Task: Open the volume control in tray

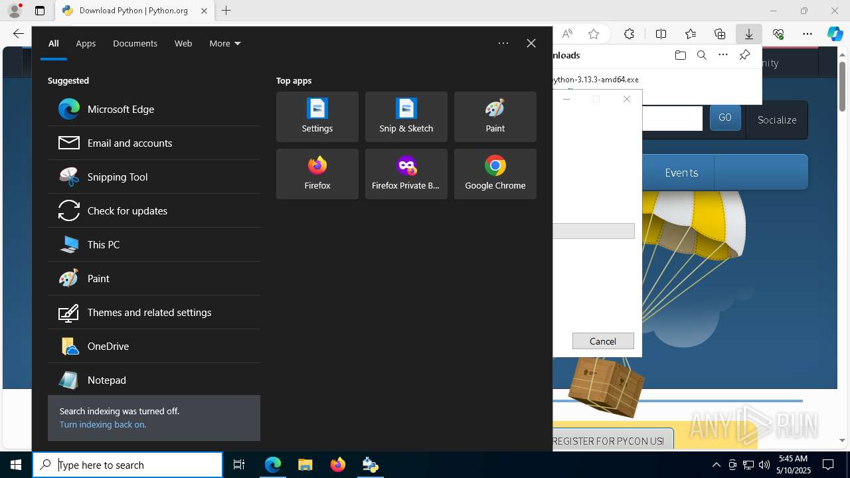Action: click(764, 465)
